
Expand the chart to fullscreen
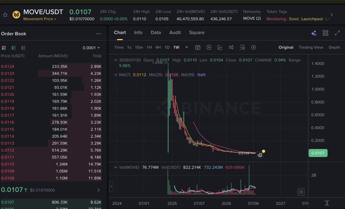point(337,33)
